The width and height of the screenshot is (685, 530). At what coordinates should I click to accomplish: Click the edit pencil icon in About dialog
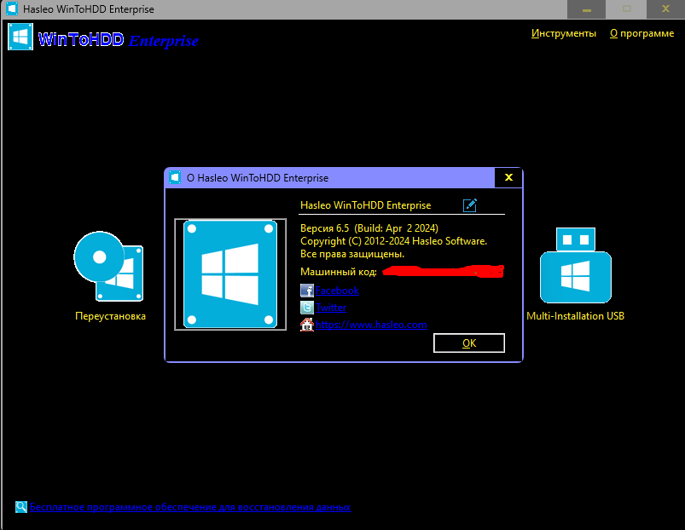pos(470,205)
